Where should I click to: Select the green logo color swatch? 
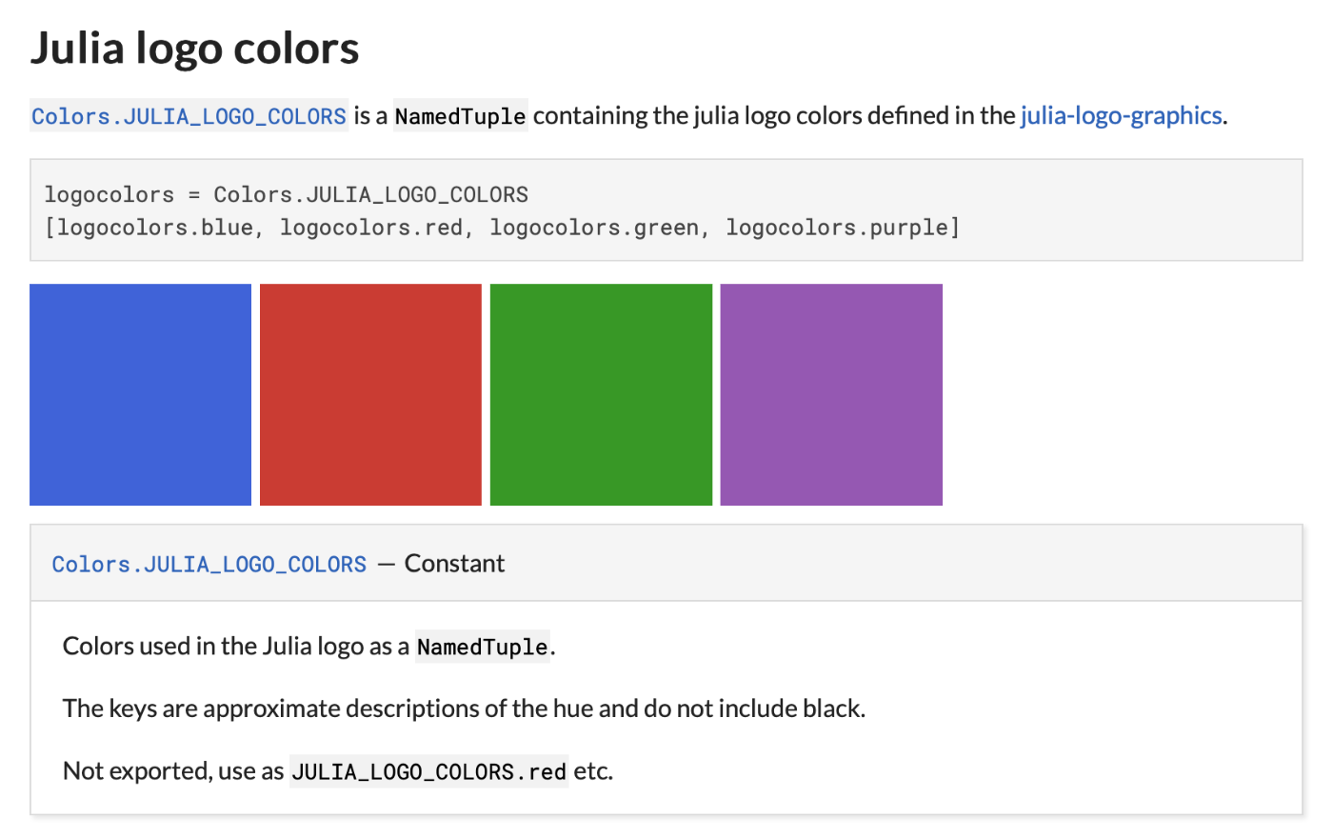601,394
